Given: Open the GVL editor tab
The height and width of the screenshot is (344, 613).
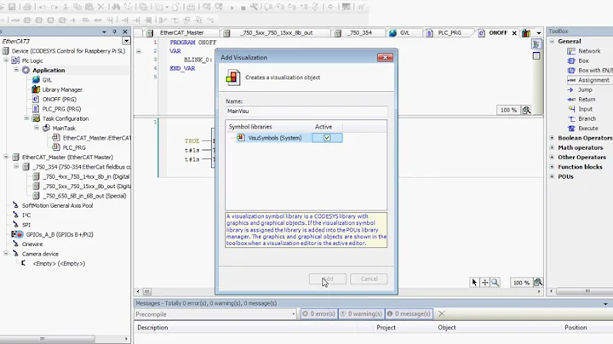Looking at the screenshot, I should click(x=404, y=33).
